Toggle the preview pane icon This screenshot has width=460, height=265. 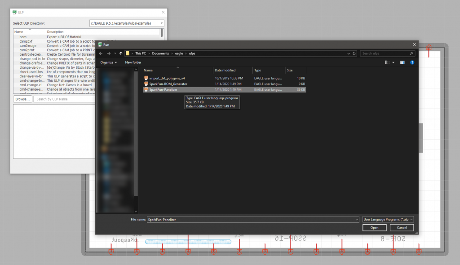pos(402,62)
